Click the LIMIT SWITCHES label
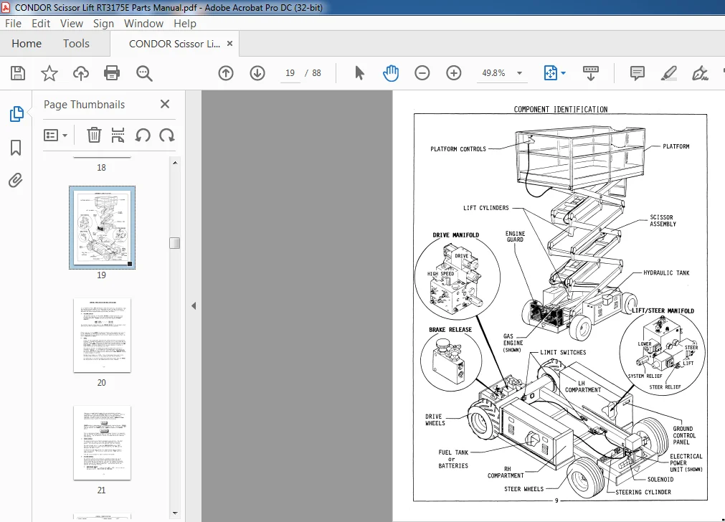The image size is (725, 522). click(x=563, y=352)
